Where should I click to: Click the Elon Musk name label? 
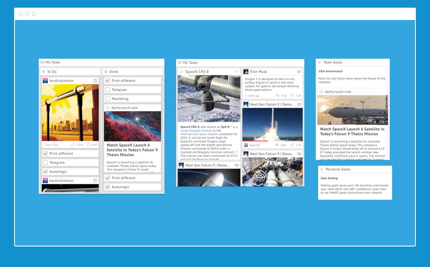pos(258,72)
